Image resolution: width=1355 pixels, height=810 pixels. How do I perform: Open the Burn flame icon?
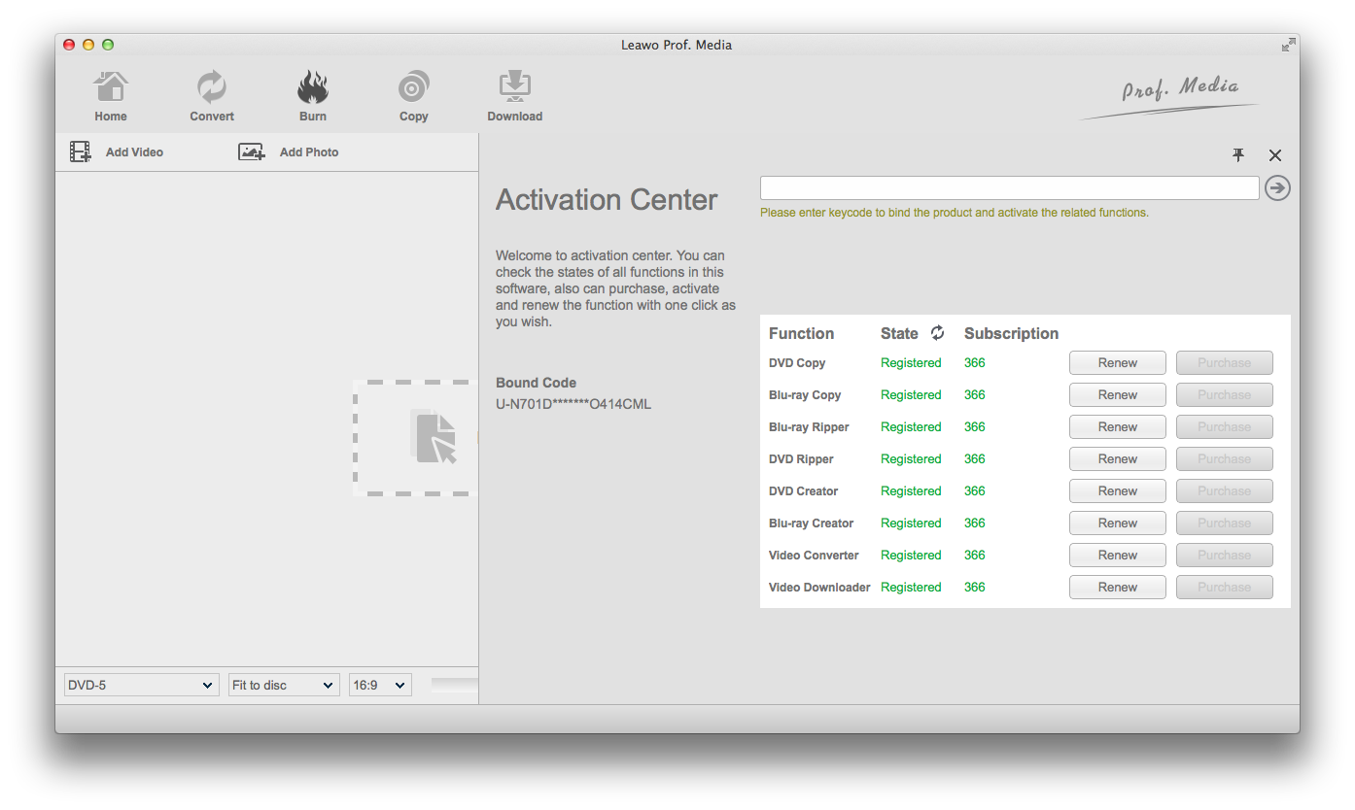[x=313, y=87]
